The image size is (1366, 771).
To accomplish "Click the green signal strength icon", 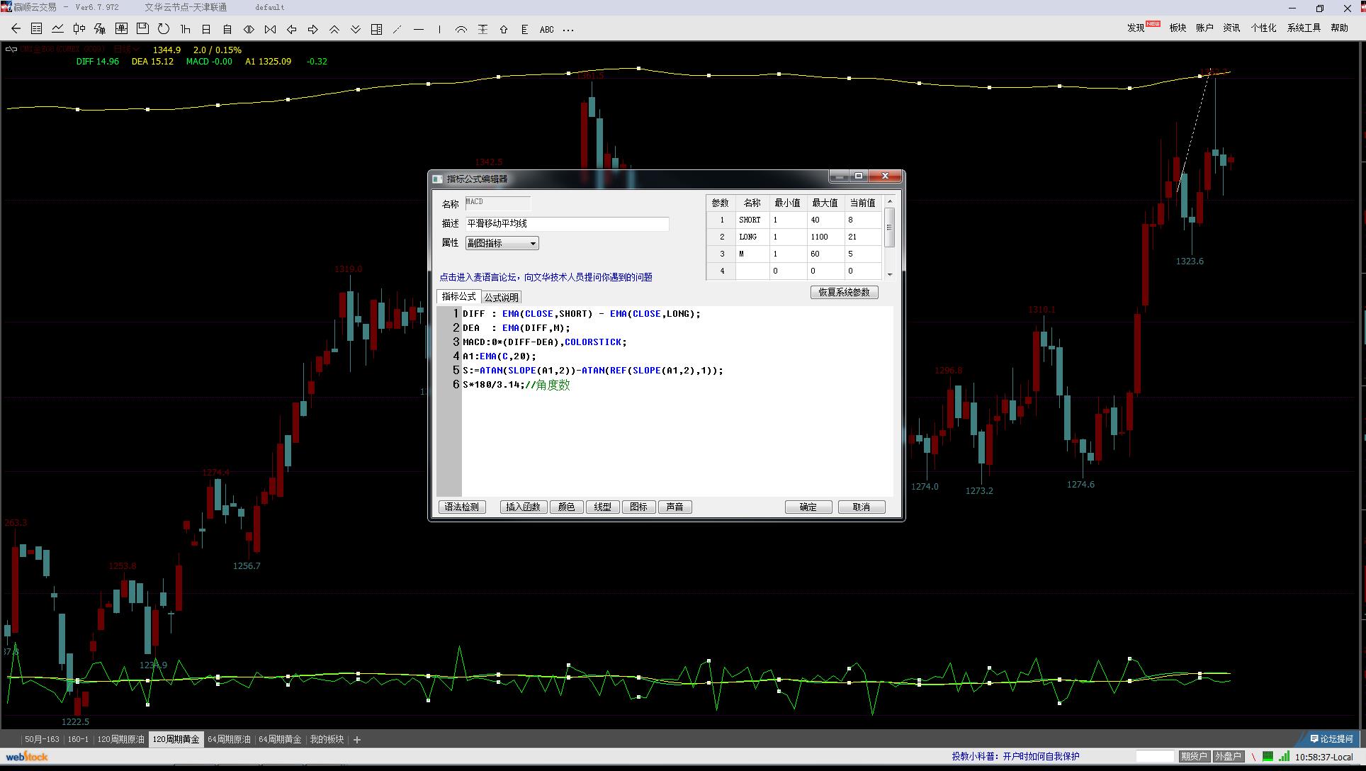I will [x=1284, y=756].
